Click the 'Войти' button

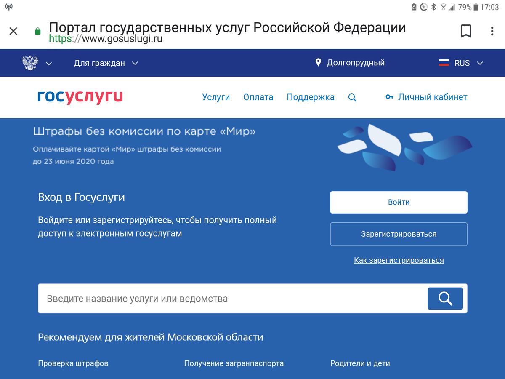(x=399, y=202)
